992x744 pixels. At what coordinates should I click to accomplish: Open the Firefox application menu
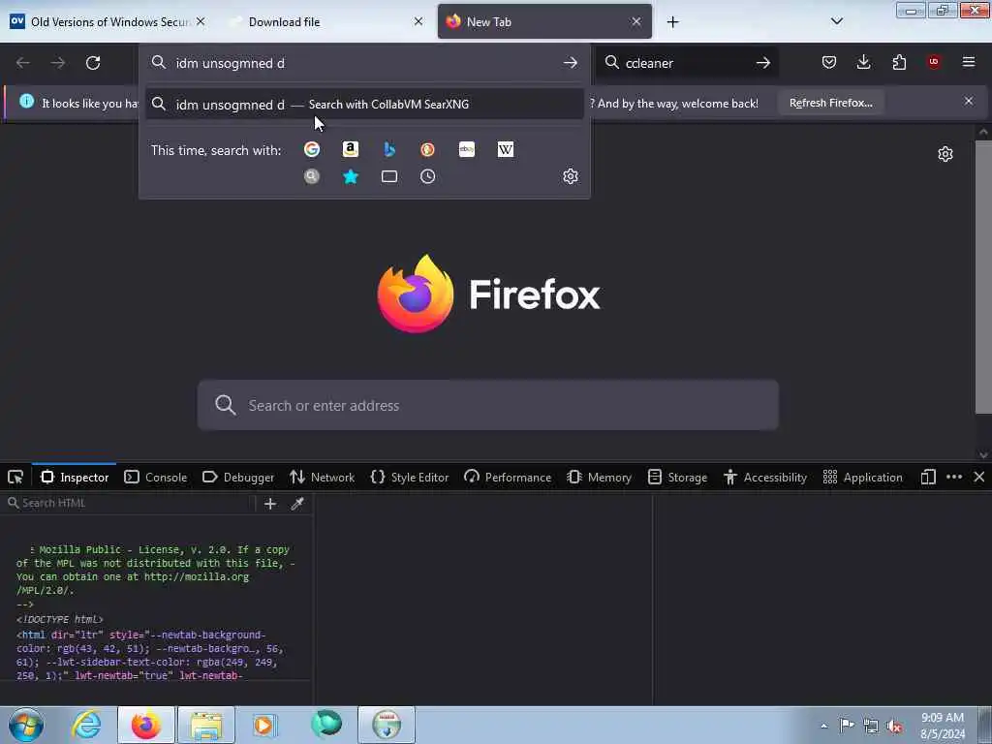click(969, 62)
